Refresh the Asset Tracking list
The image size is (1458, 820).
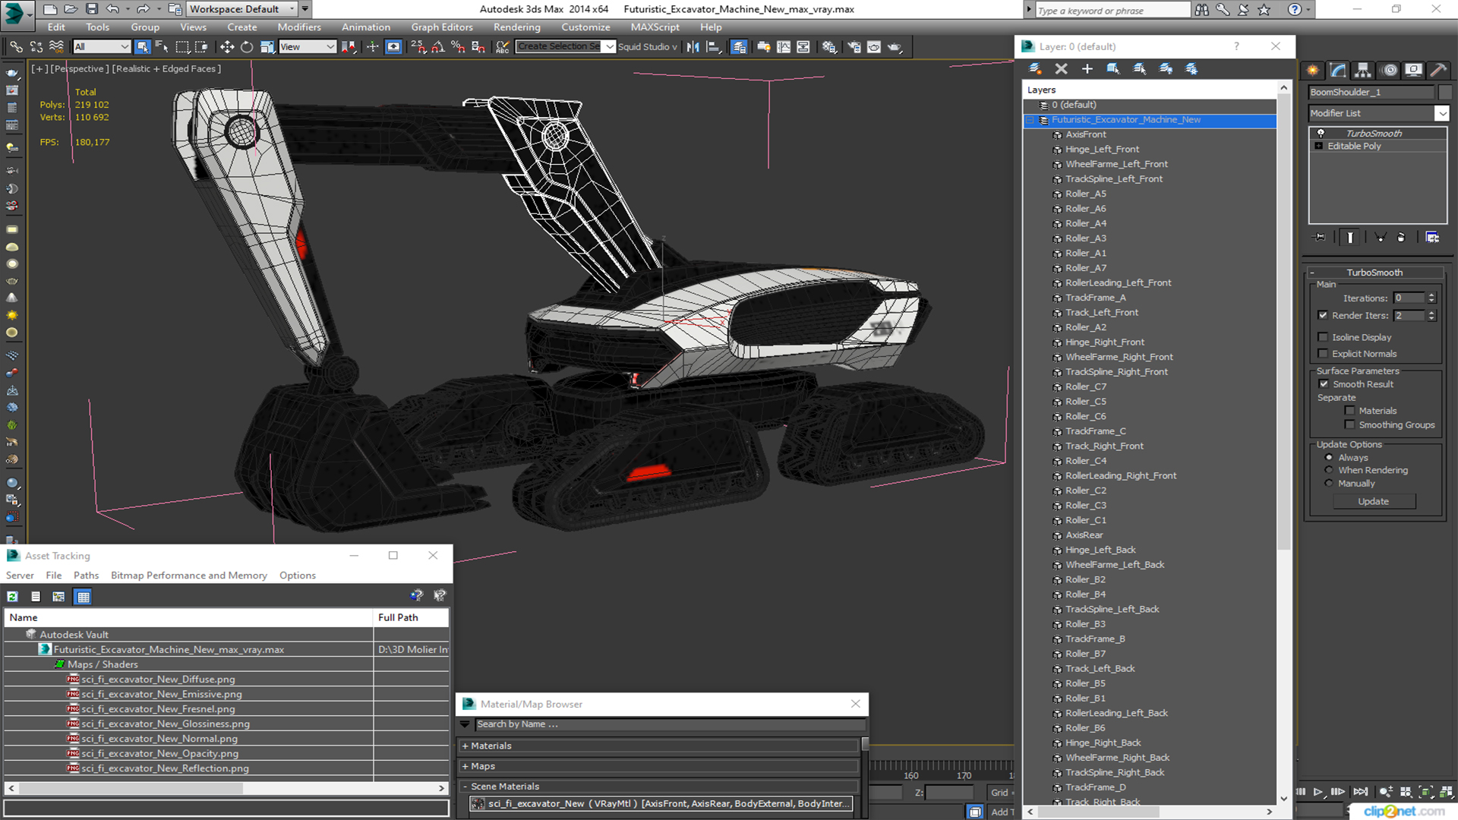click(13, 597)
